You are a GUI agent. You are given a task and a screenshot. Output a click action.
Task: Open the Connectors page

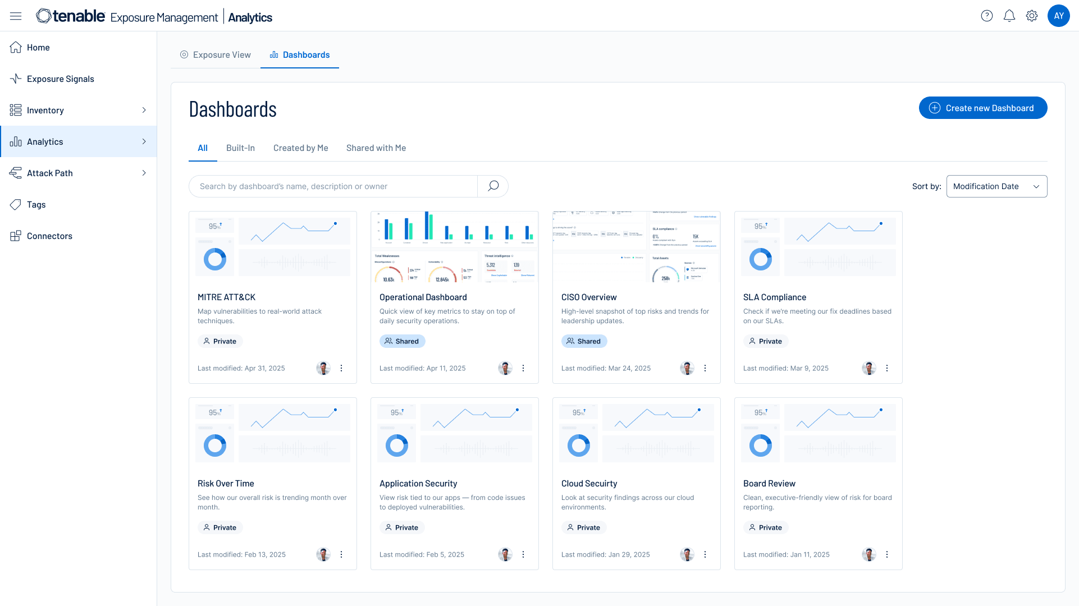16,236
